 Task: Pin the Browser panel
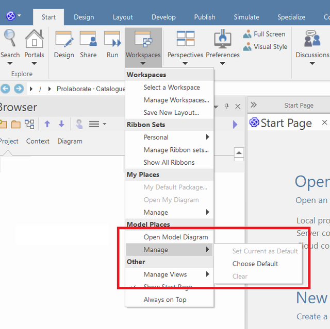[x=227, y=106]
